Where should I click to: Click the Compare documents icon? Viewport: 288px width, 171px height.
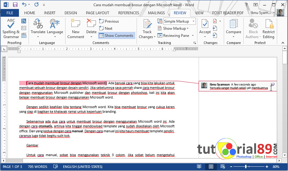[x=233, y=24]
